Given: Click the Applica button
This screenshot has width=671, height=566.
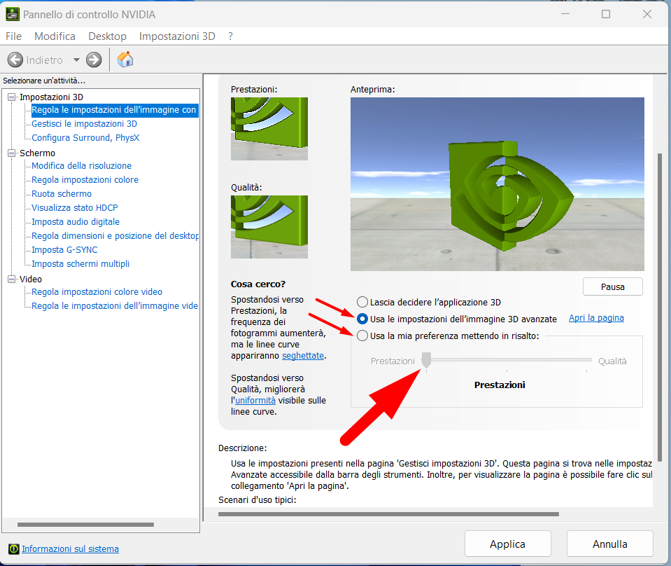Looking at the screenshot, I should tap(507, 544).
